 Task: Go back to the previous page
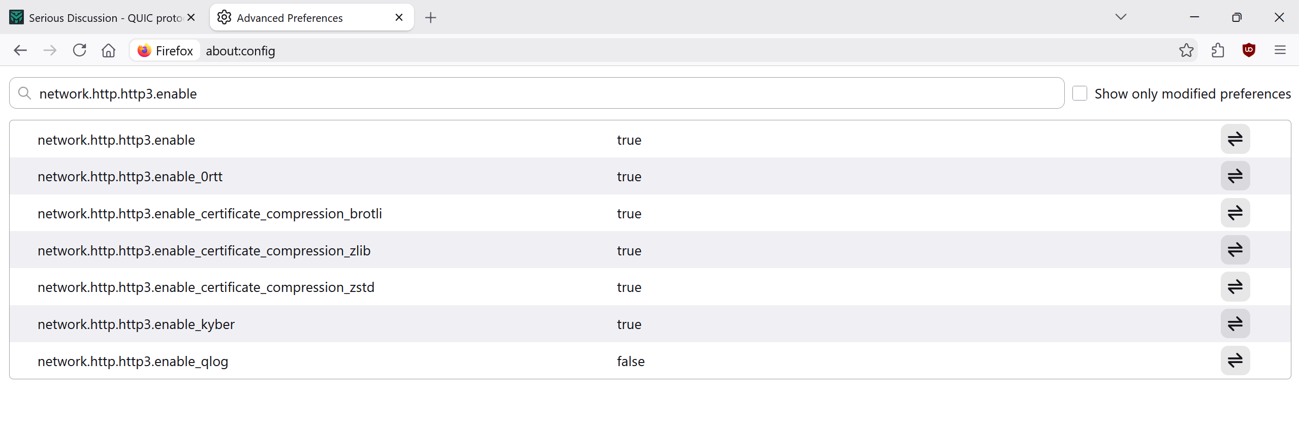tap(20, 50)
